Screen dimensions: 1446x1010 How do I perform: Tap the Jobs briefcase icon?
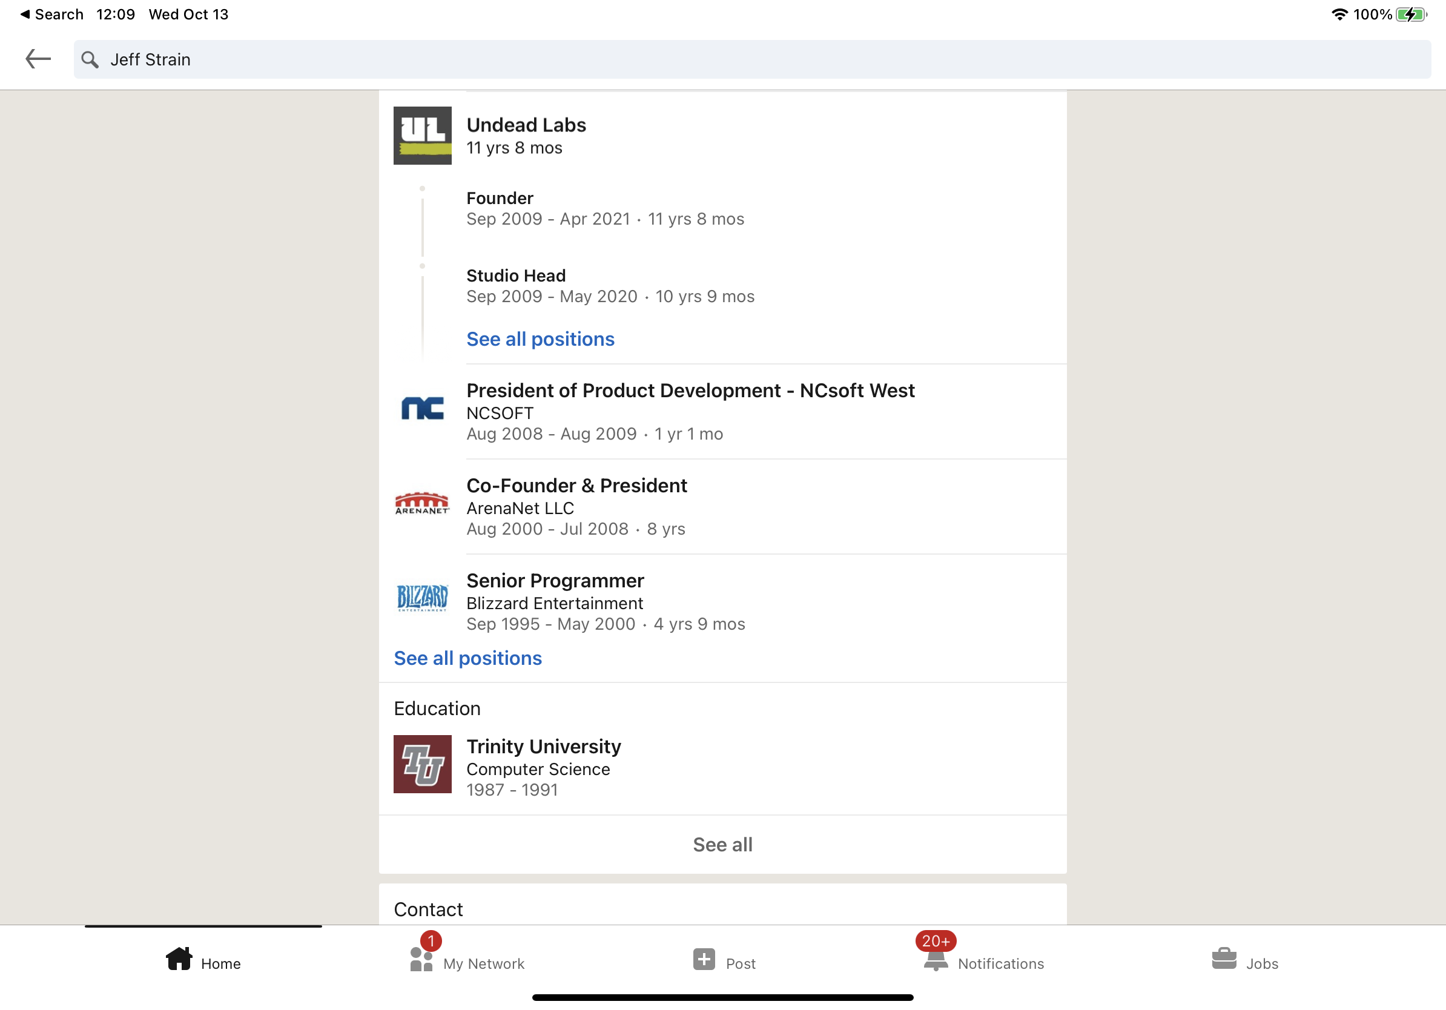pyautogui.click(x=1224, y=959)
